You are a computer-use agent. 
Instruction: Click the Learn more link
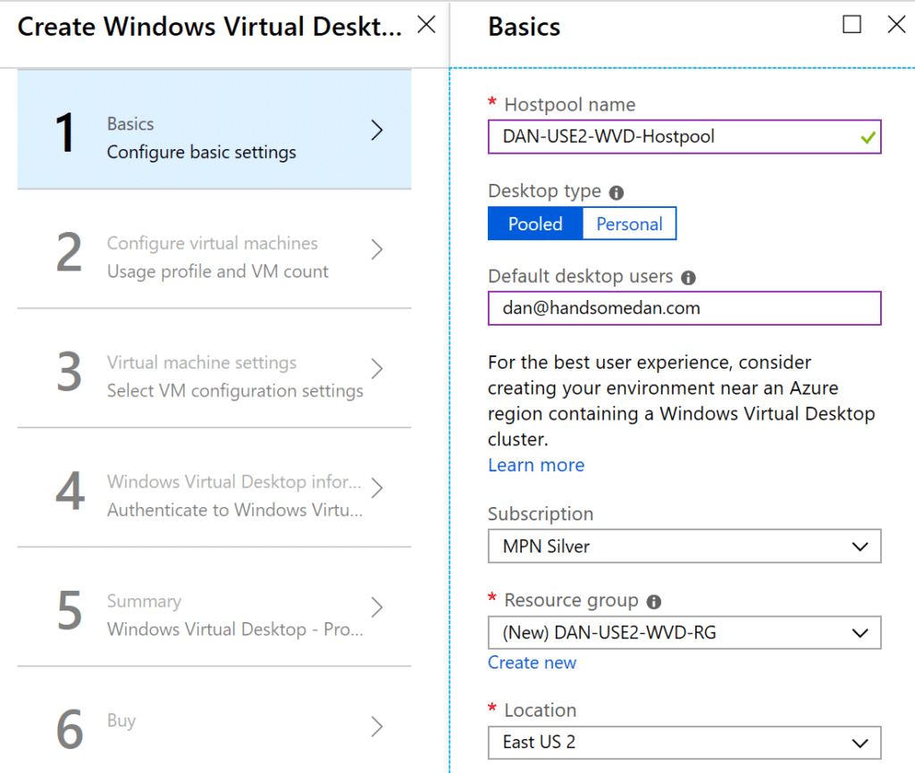pos(535,465)
